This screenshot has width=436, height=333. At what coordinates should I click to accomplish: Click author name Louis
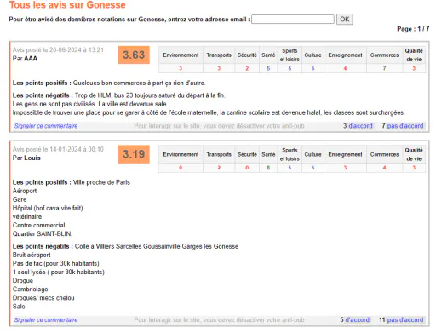tap(32, 158)
